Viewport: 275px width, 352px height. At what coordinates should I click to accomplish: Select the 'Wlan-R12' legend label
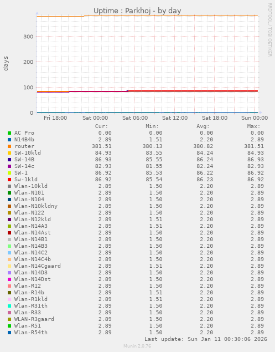tap(28, 286)
